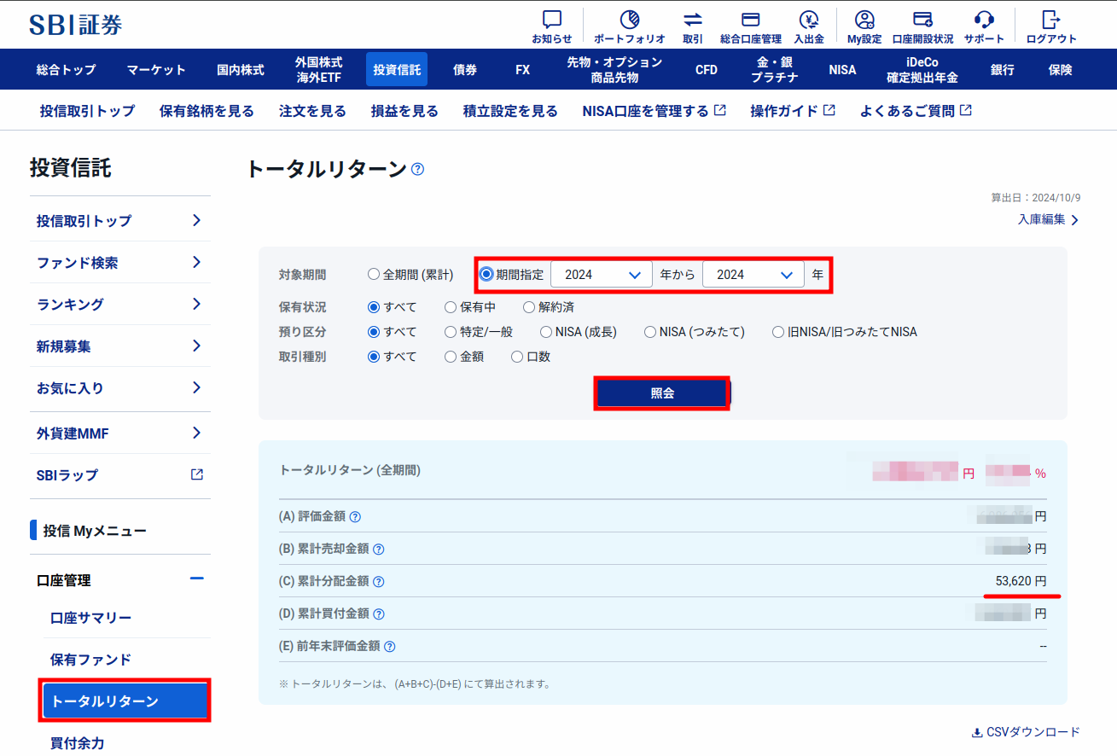Image resolution: width=1117 pixels, height=756 pixels.
Task: Open the My設定 user settings icon
Action: (x=864, y=20)
